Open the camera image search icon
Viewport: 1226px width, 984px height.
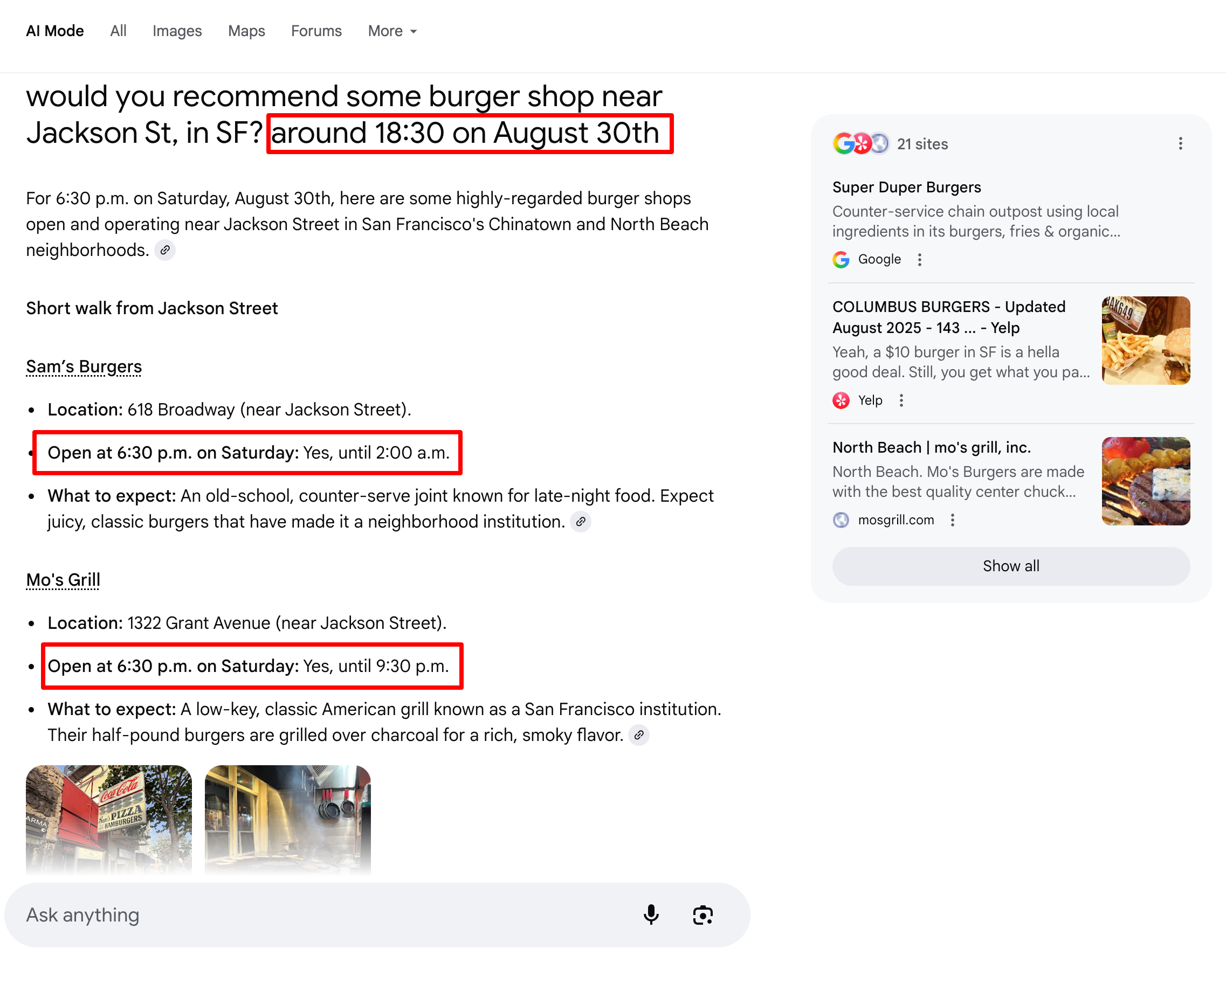pos(703,914)
